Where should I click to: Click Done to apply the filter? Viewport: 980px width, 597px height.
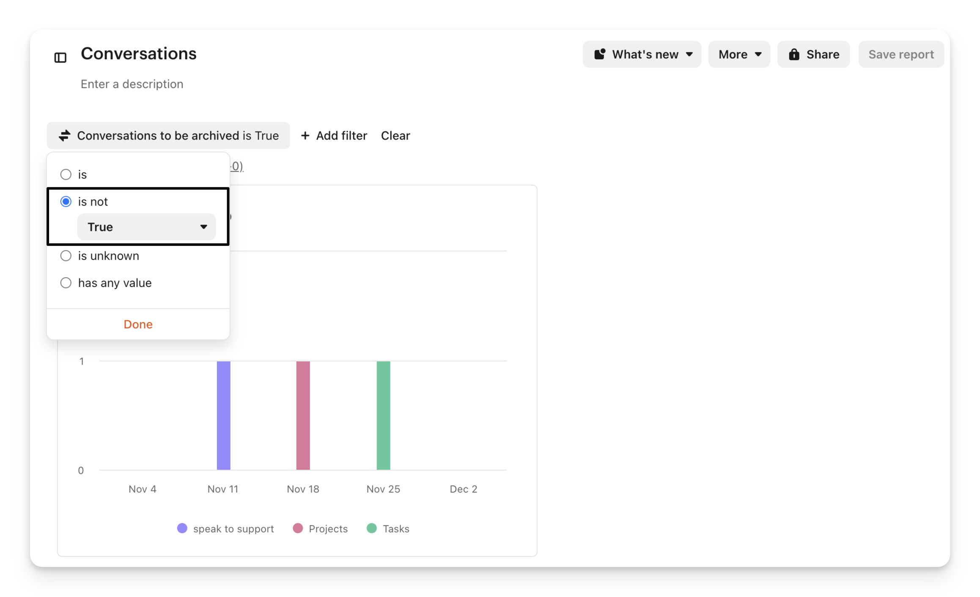[x=138, y=324]
